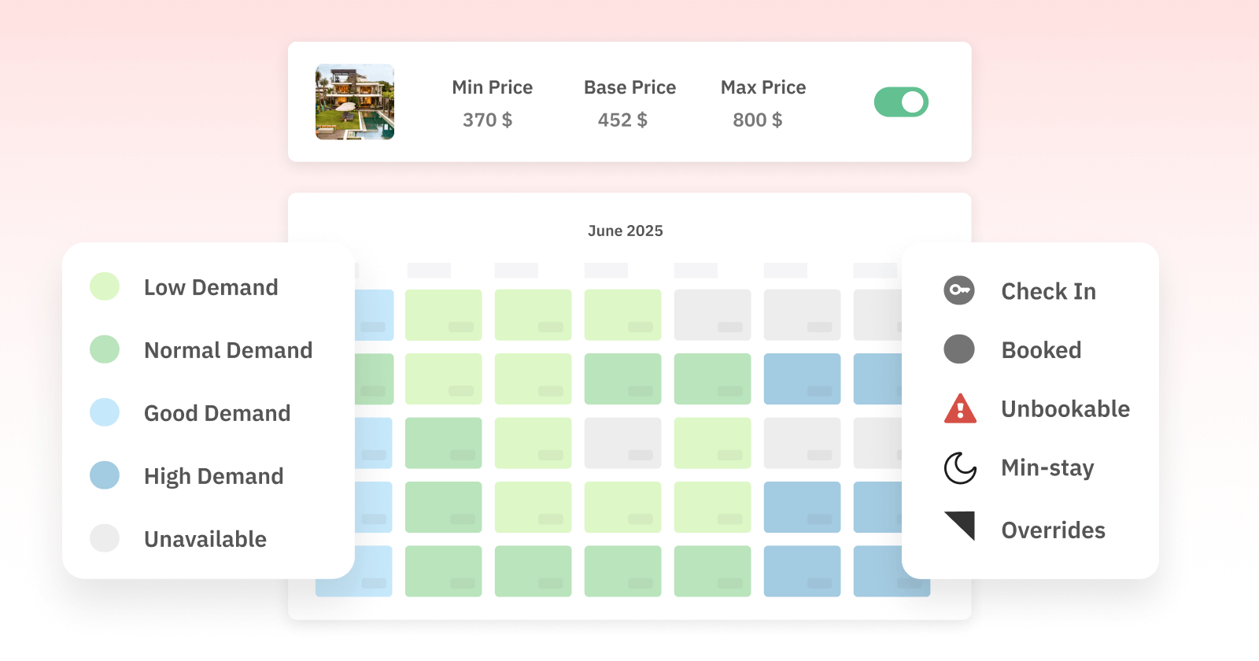The image size is (1259, 661).
Task: Edit the Min Price 370 $ value
Action: pos(487,120)
